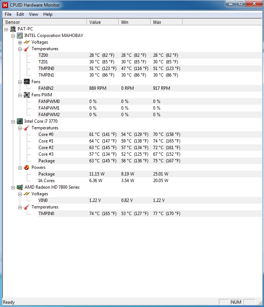Open the Help menu
Image resolution: width=264 pixels, height=307 pixels.
point(48,14)
